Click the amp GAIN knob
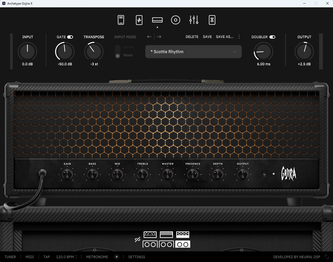Screen dimensions: 333x262 [x=67, y=174]
